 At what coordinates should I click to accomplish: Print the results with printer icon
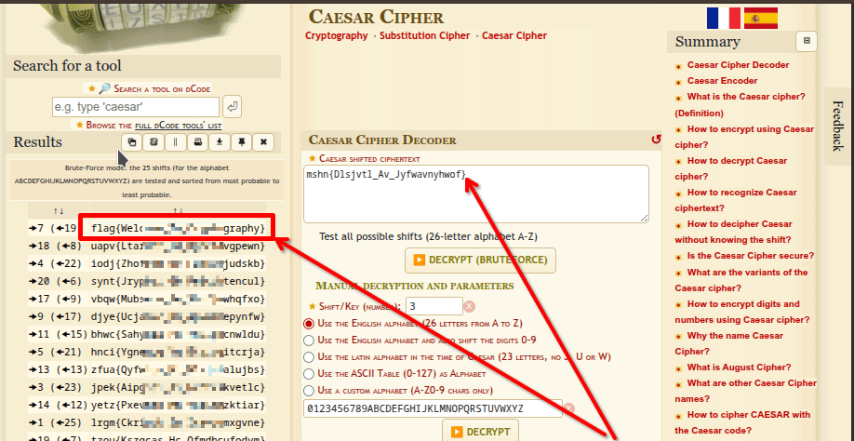(198, 142)
